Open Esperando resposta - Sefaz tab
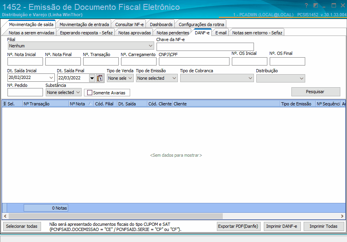This screenshot has height=242, width=347. (x=86, y=33)
